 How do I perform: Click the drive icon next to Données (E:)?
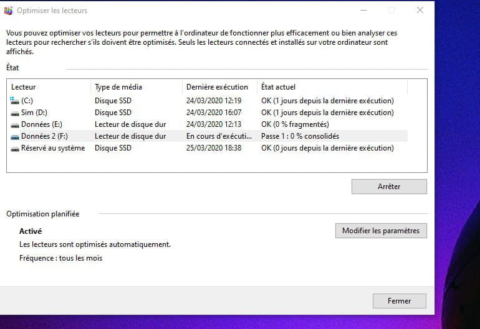15,124
